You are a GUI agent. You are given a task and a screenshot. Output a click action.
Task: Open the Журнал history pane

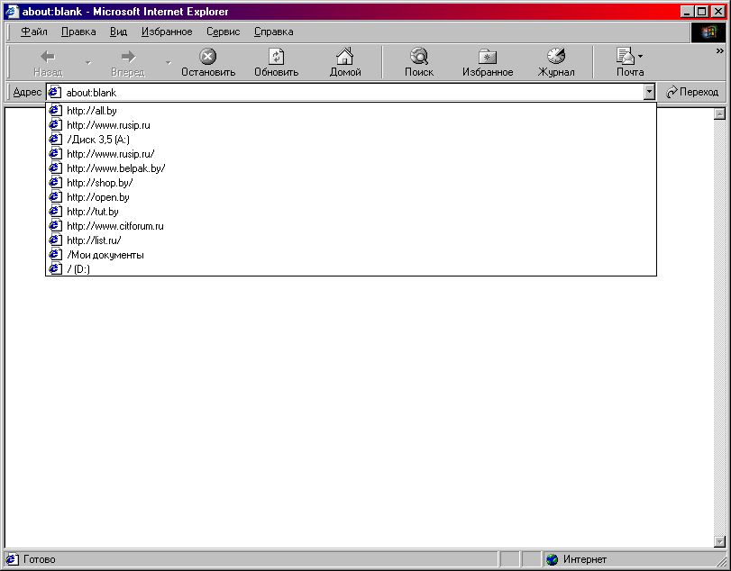[556, 62]
